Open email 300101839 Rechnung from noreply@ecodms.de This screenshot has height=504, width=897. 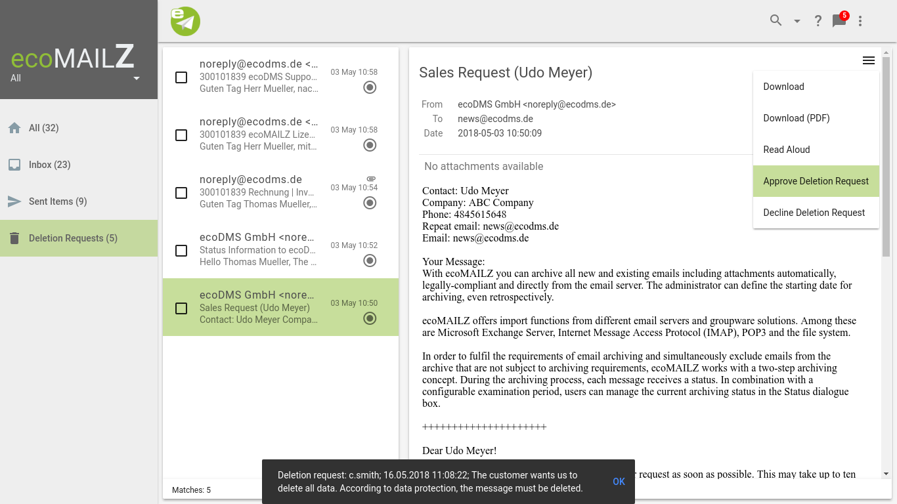[x=280, y=192]
